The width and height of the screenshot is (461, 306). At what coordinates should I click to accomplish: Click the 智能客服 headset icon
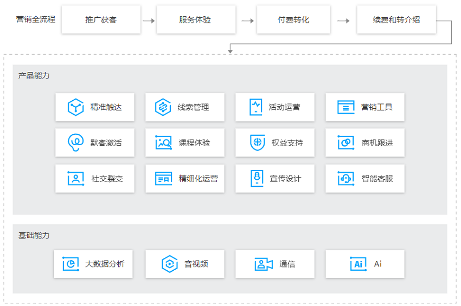346,179
